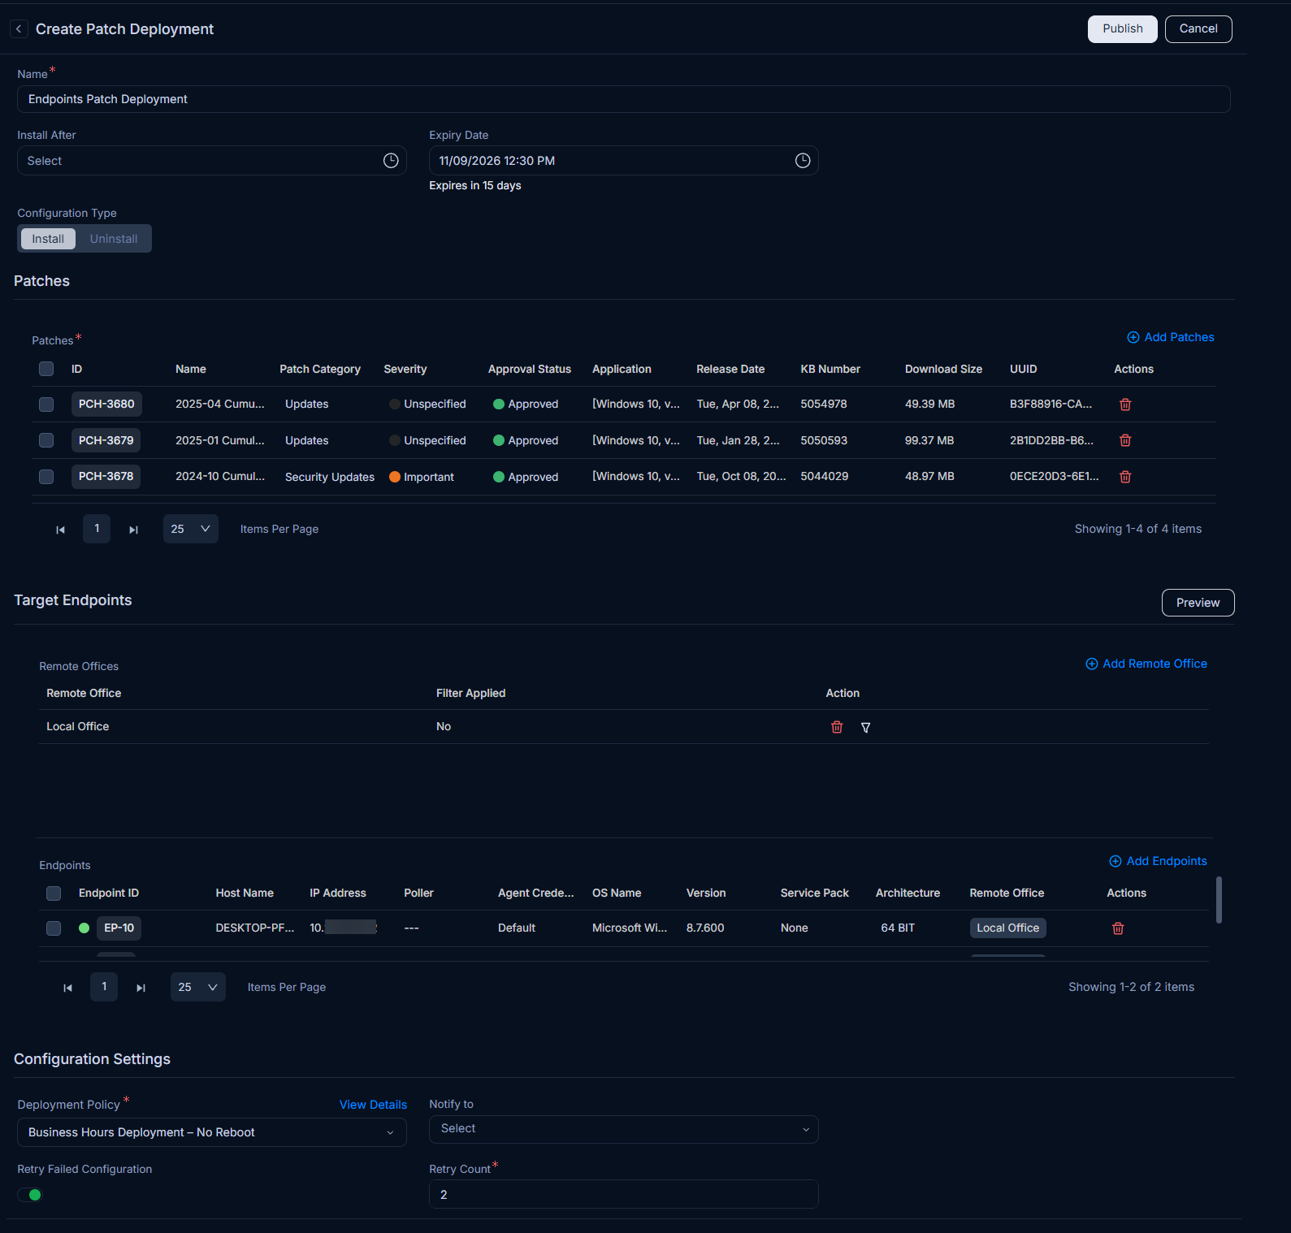This screenshot has height=1233, width=1291.
Task: Delete patch PCH-3679 with trash icon
Action: (1125, 440)
